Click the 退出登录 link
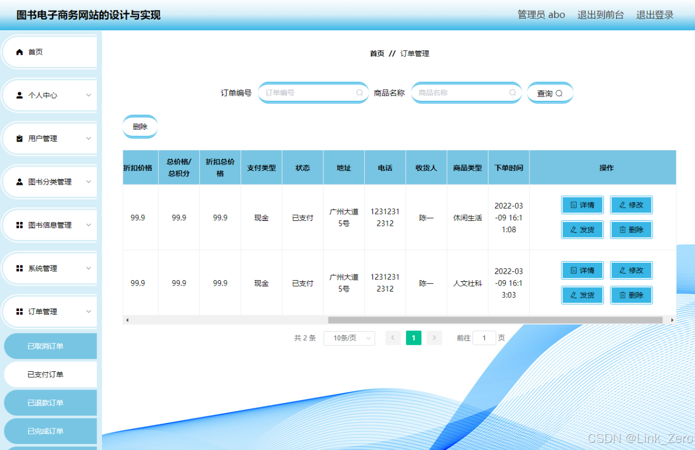695x450 pixels. tap(654, 15)
